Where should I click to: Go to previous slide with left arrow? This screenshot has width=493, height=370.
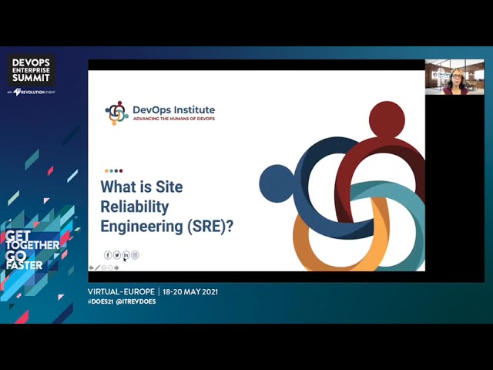[x=91, y=267]
